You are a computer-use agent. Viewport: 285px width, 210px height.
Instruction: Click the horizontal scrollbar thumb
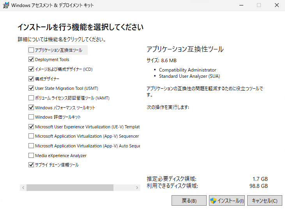70,188
